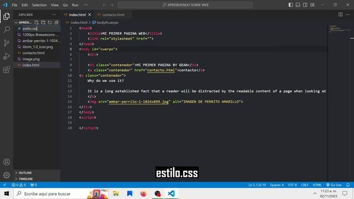Follow the contacto.html link in code
This screenshot has height=199, width=354.
(x=161, y=70)
